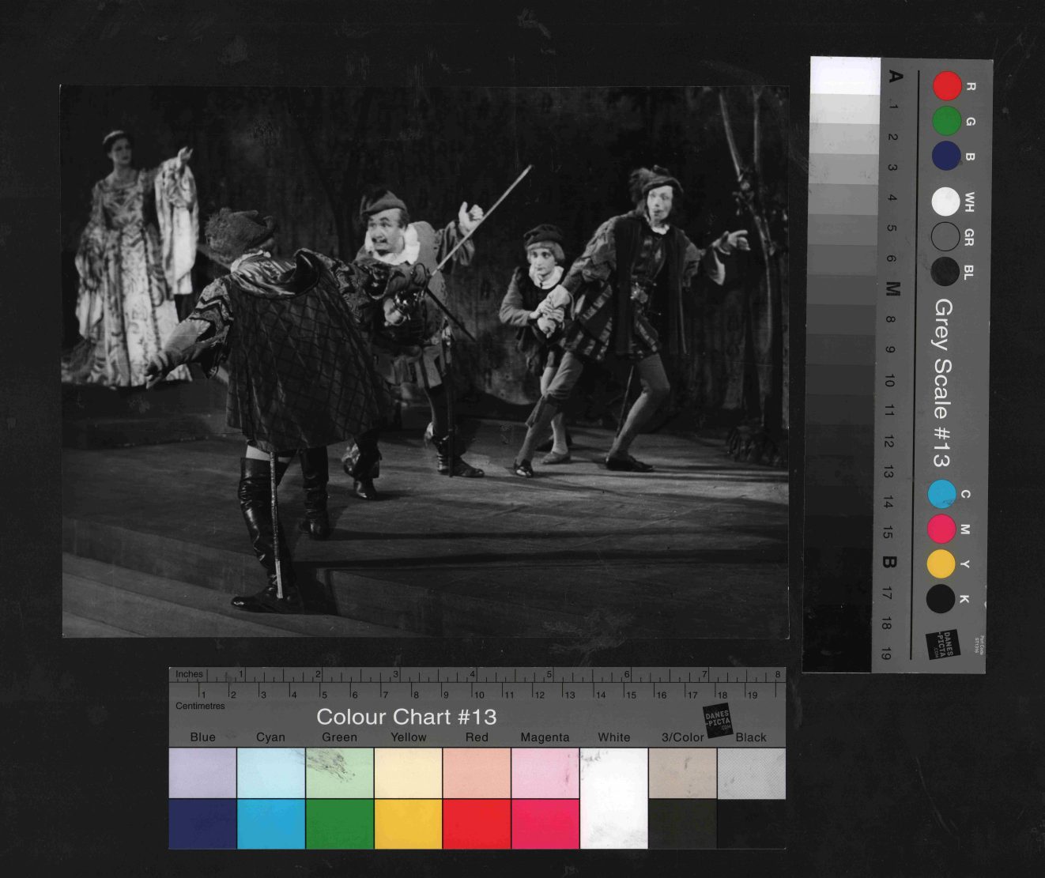Screen dimensions: 1045x878
Task: Click the letter M on the grey scale
Action: (892, 288)
